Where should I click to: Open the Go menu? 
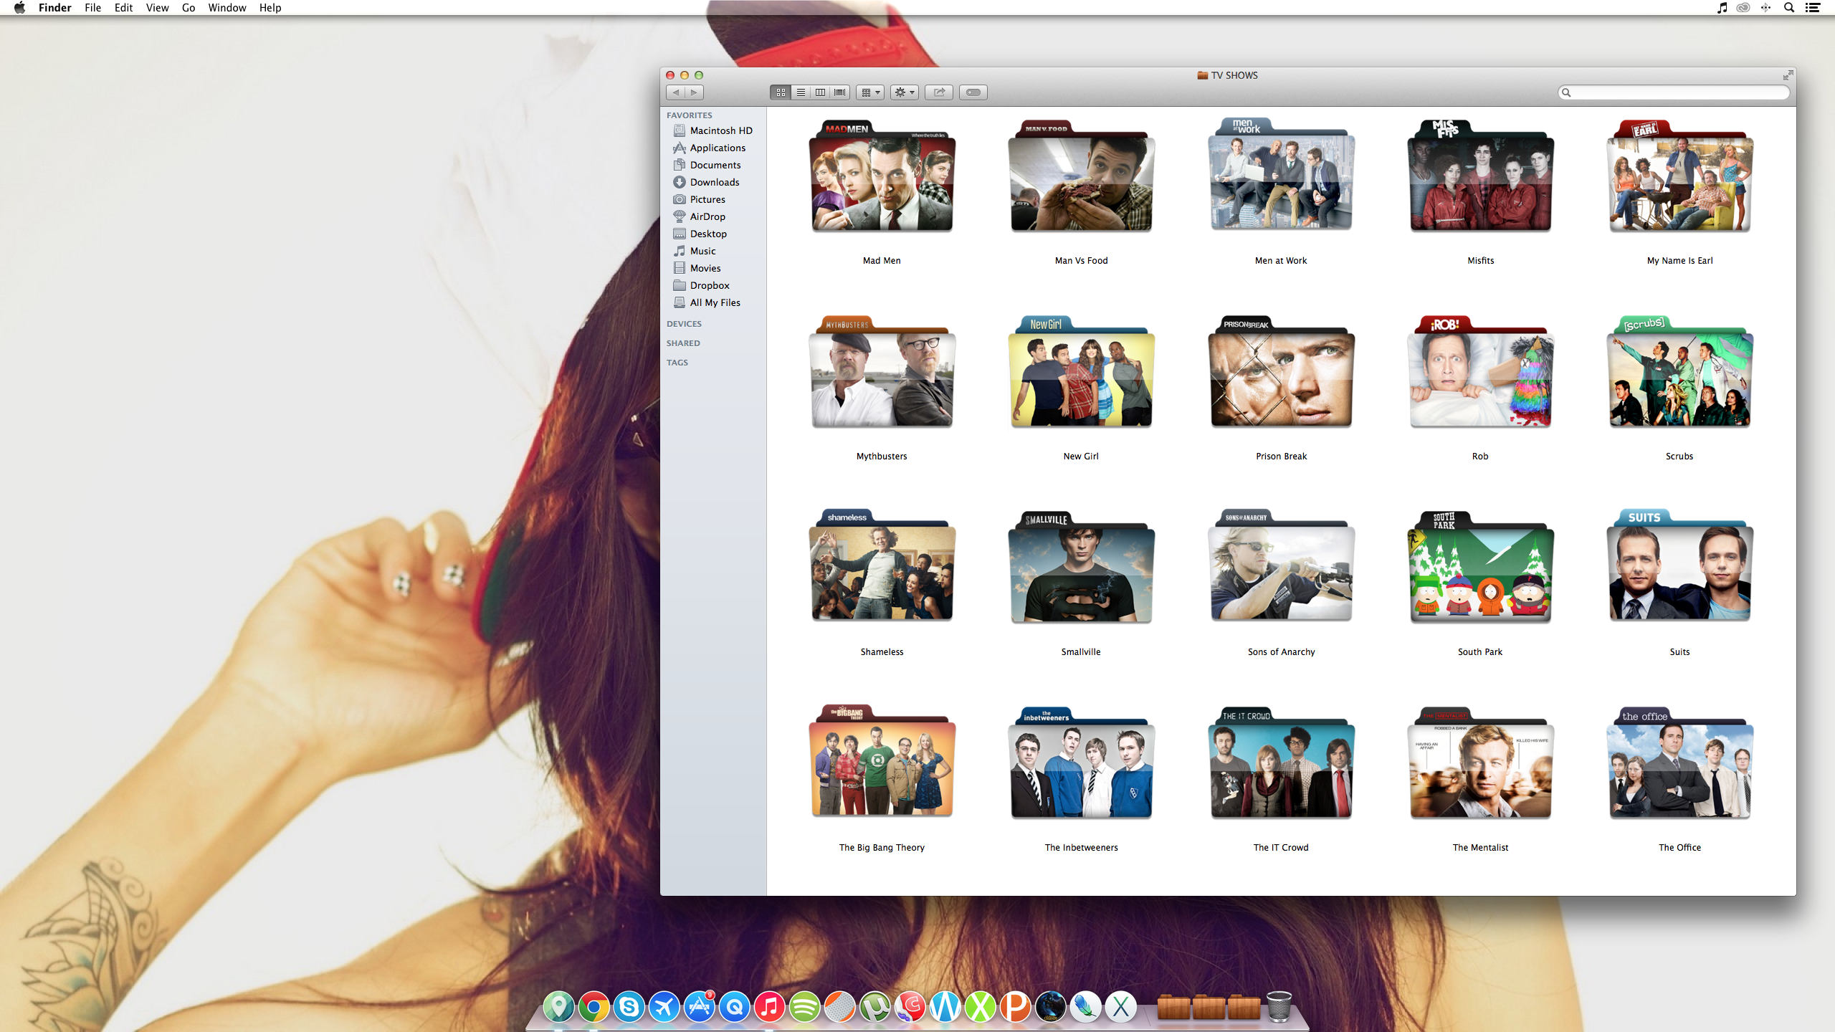click(x=189, y=7)
